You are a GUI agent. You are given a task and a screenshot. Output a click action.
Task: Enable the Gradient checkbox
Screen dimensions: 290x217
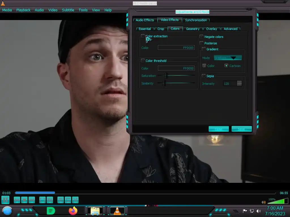click(204, 49)
